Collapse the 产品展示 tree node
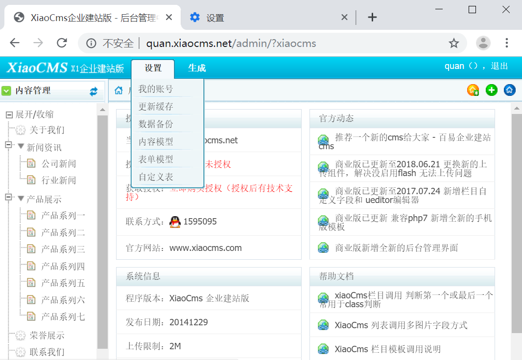 (x=9, y=197)
